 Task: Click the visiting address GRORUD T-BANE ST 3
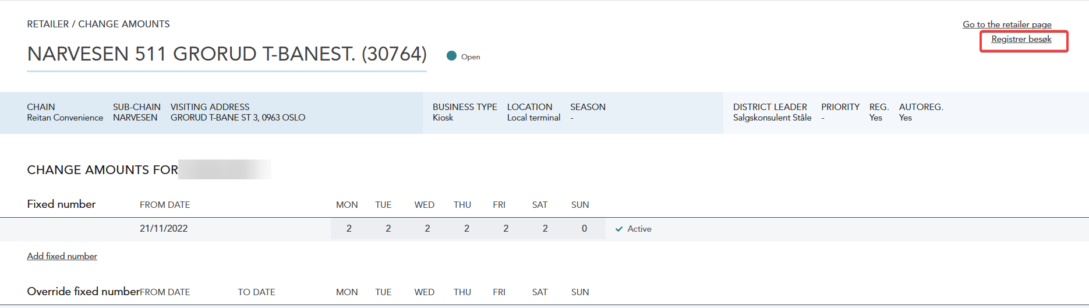pos(238,118)
